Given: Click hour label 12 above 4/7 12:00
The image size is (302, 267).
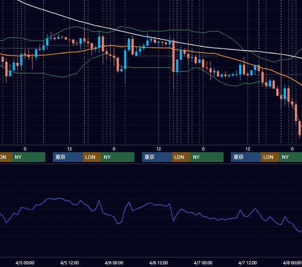Looking at the screenshot, I should tap(248, 149).
